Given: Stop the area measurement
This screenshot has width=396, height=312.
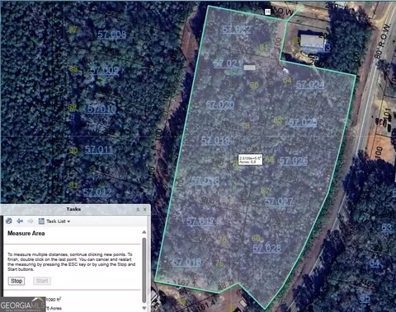Looking at the screenshot, I should 16,281.
